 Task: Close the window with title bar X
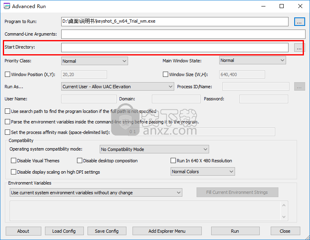click(x=300, y=6)
